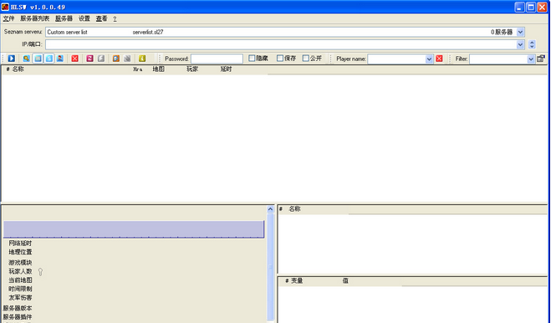Sort server list by Hra column
The image size is (551, 323).
point(138,69)
